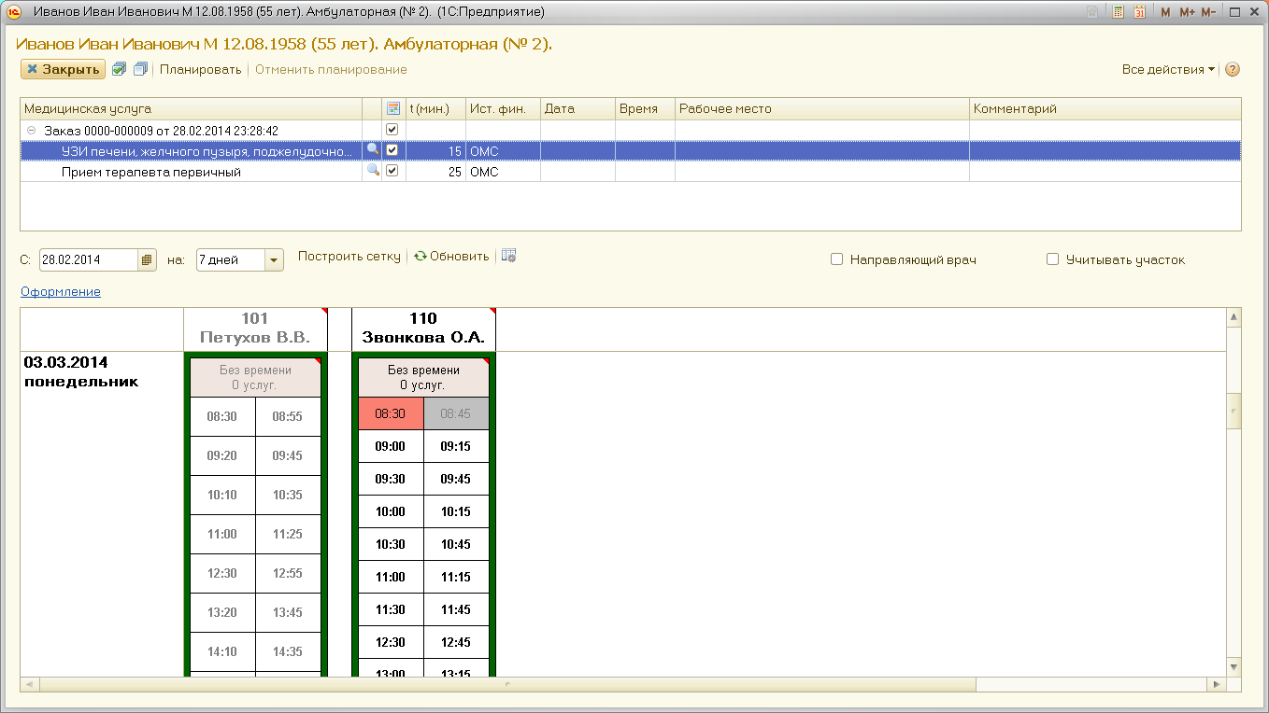
Task: Click the Ист. фин. column header
Action: click(503, 108)
